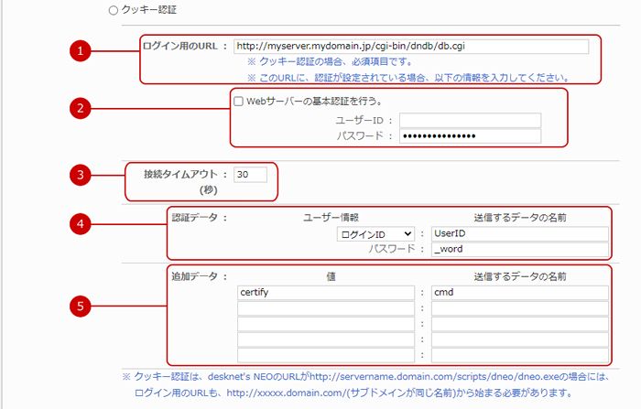Select the クッキー認証 radio button
This screenshot has width=641, height=409.
(x=114, y=11)
